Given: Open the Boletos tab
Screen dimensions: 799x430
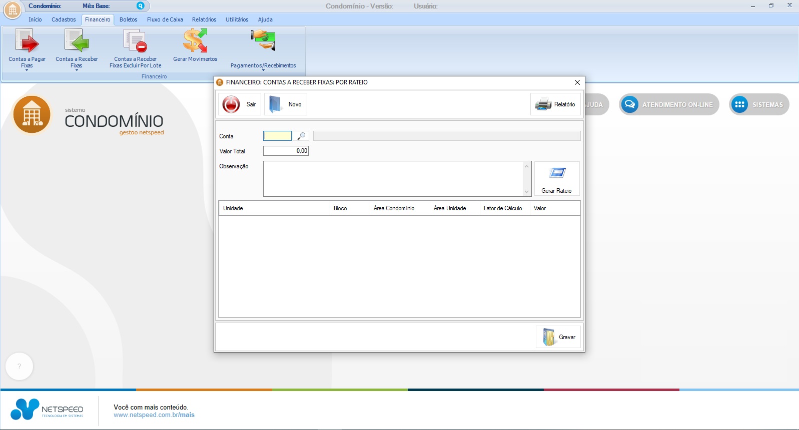Looking at the screenshot, I should tap(128, 19).
